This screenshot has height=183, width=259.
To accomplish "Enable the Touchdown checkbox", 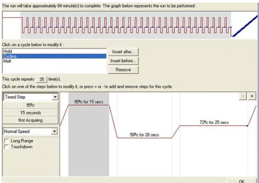I will [7, 147].
